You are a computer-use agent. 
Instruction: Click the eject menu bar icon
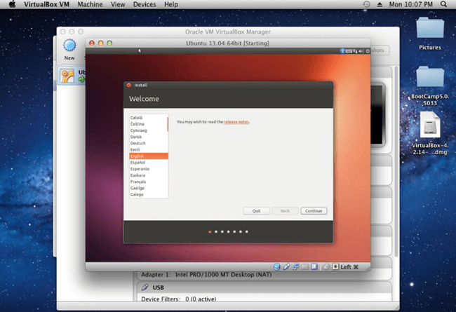[x=380, y=4]
